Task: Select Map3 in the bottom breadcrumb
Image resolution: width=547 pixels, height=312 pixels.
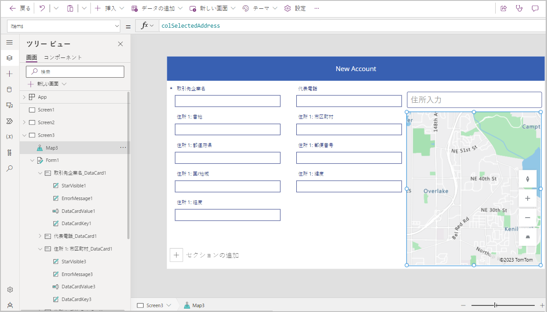Action: coord(194,305)
